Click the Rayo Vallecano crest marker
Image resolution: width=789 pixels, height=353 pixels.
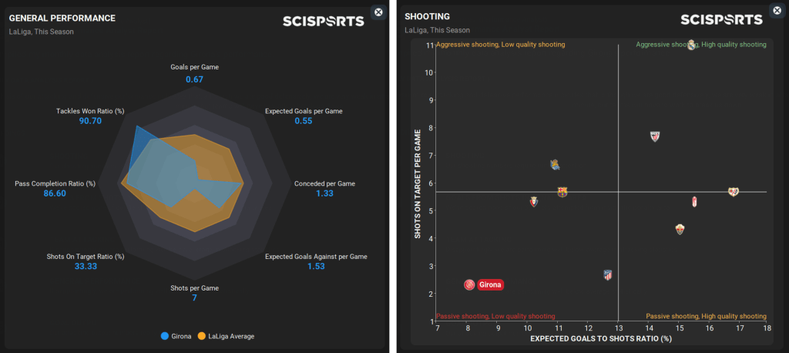[x=733, y=191]
